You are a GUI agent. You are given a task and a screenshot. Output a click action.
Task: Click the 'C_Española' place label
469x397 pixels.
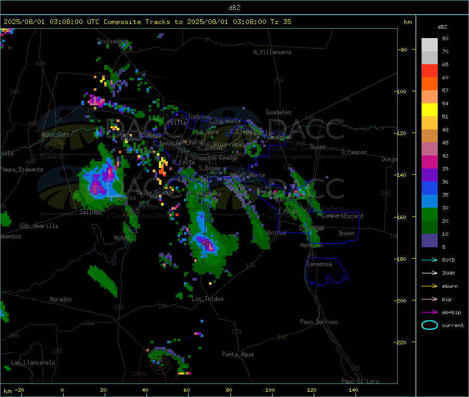point(225,121)
